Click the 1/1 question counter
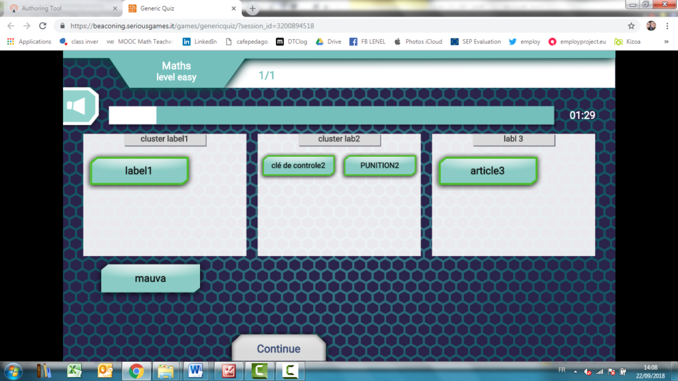 pyautogui.click(x=266, y=75)
